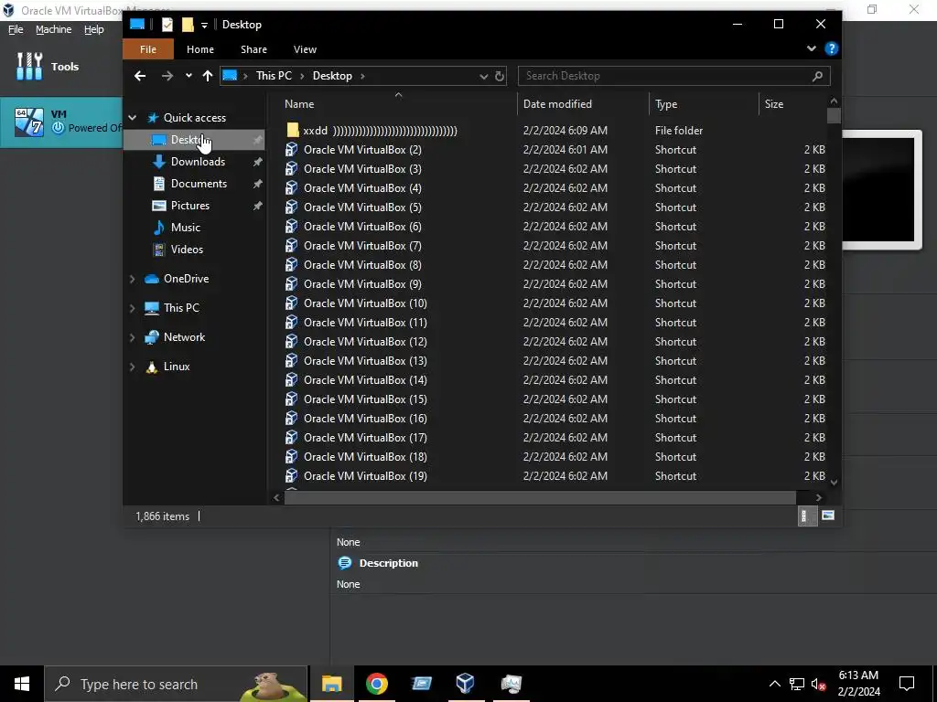The height and width of the screenshot is (702, 937).
Task: Switch to Details view using status bar icon
Action: [x=806, y=516]
